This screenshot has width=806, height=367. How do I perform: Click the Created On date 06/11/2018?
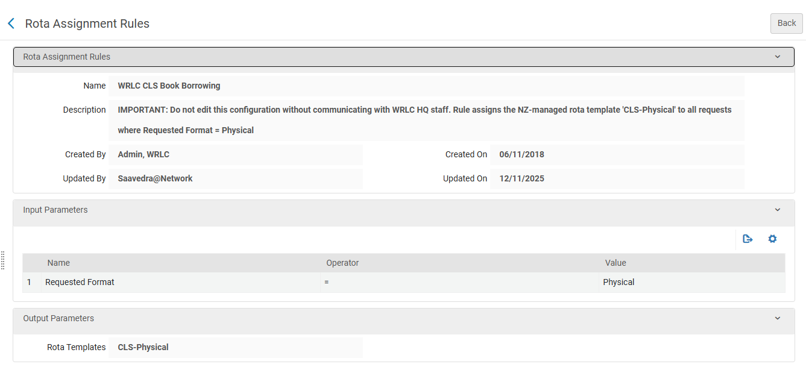pyautogui.click(x=521, y=154)
